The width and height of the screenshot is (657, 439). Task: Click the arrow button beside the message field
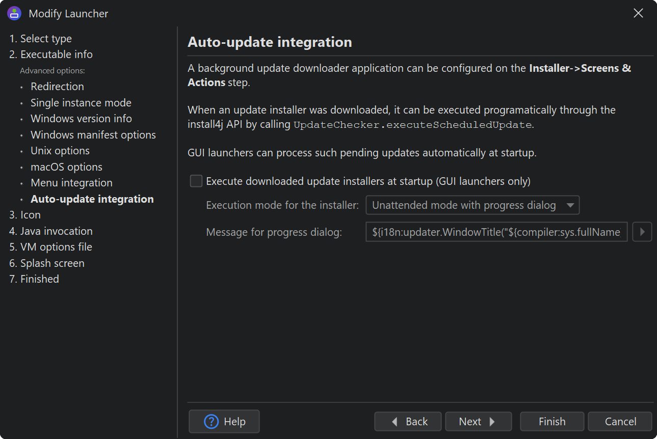coord(642,232)
